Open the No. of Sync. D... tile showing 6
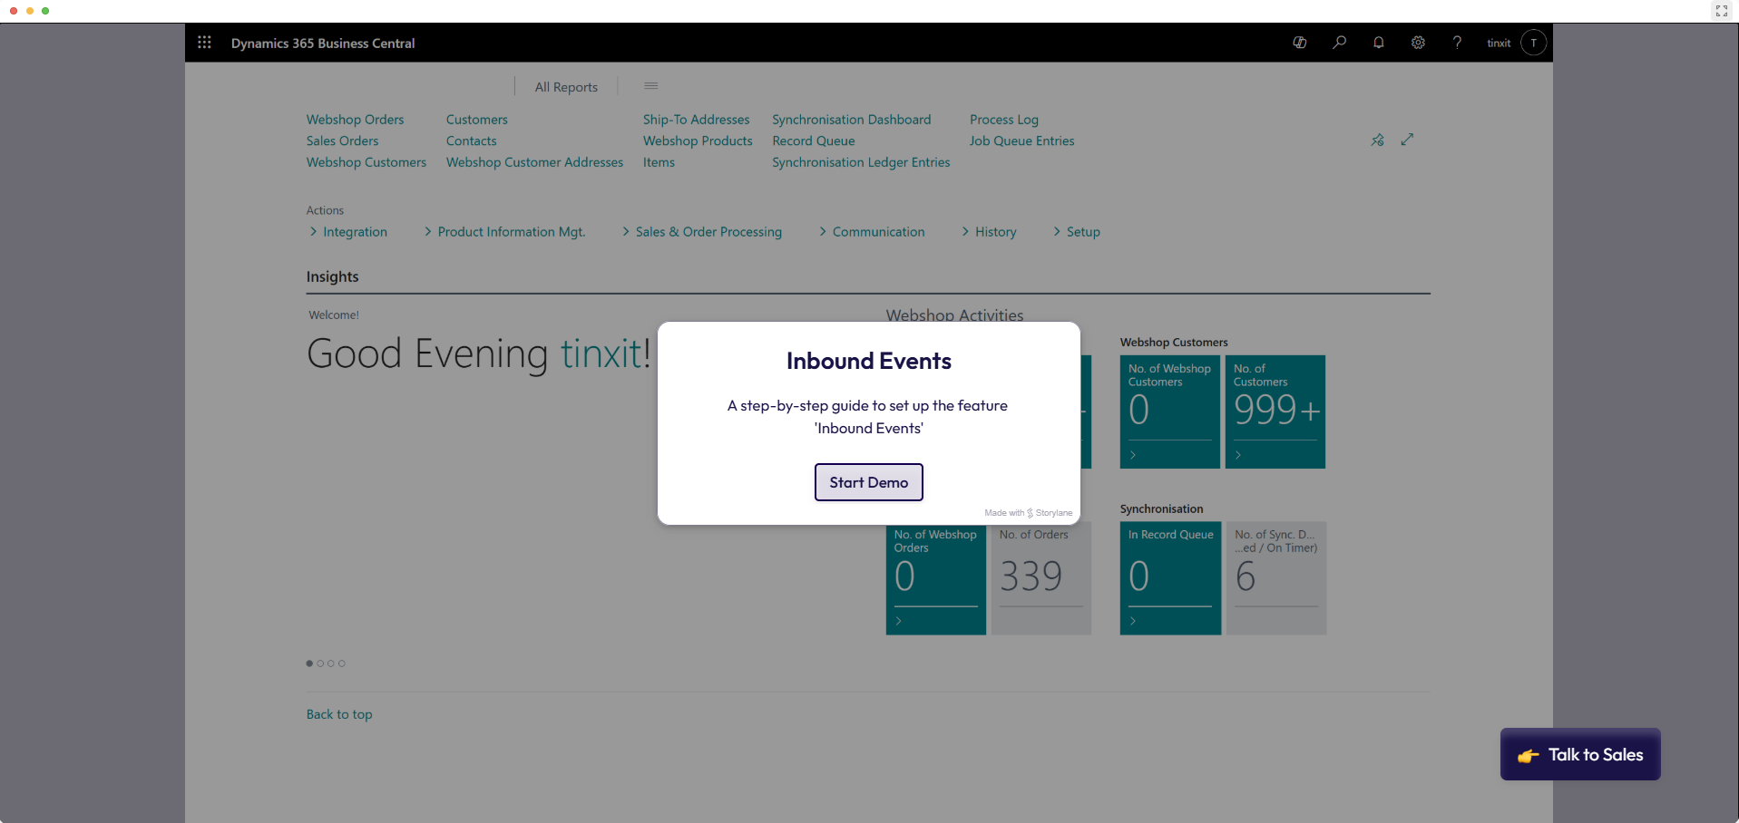1739x823 pixels. 1276,578
